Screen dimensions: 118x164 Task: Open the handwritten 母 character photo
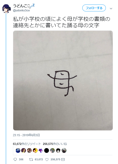tap(63, 81)
